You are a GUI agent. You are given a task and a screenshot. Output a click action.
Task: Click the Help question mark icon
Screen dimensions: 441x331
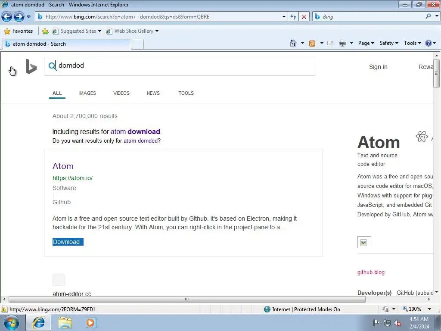(429, 43)
